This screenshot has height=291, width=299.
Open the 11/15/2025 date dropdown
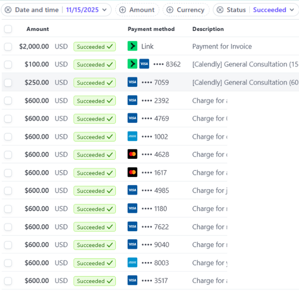click(x=86, y=10)
